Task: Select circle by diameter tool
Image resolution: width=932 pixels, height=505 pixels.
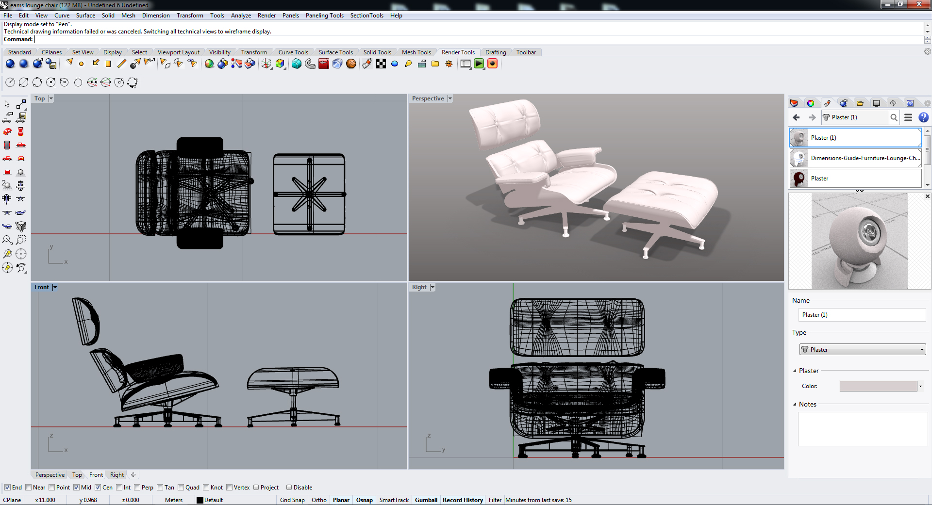Action: [23, 82]
